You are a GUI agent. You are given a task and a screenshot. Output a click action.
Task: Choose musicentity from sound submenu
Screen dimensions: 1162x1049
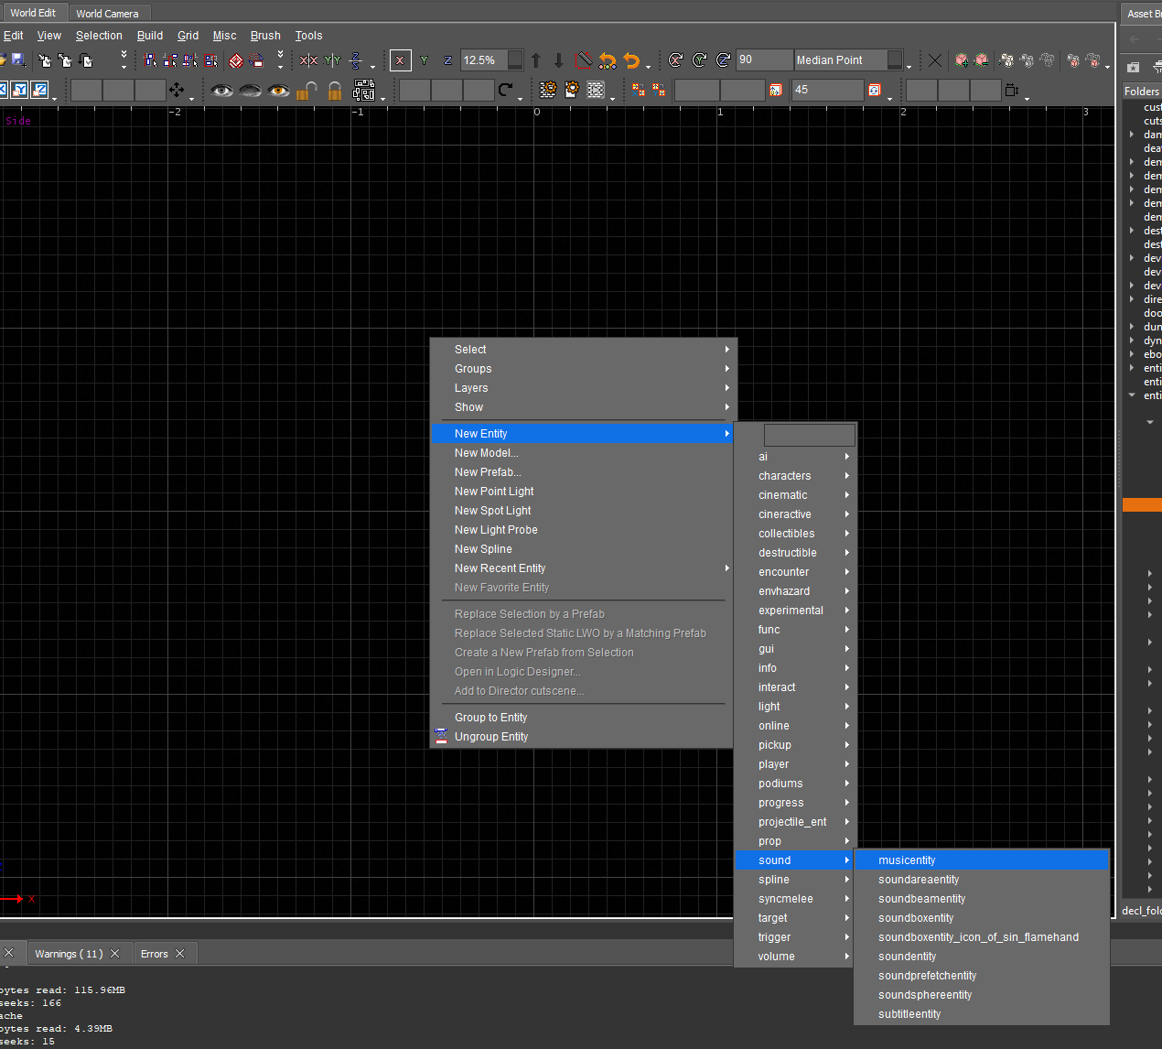click(x=981, y=860)
